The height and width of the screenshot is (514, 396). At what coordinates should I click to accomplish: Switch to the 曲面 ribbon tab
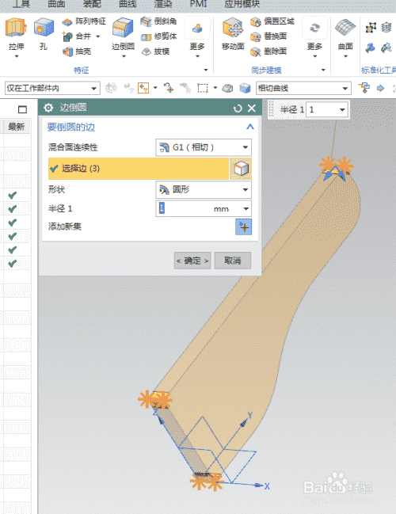pyautogui.click(x=56, y=4)
